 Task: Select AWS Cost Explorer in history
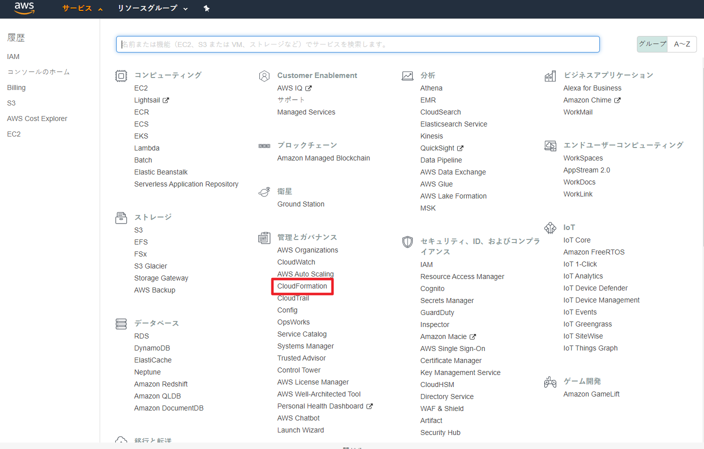(37, 118)
